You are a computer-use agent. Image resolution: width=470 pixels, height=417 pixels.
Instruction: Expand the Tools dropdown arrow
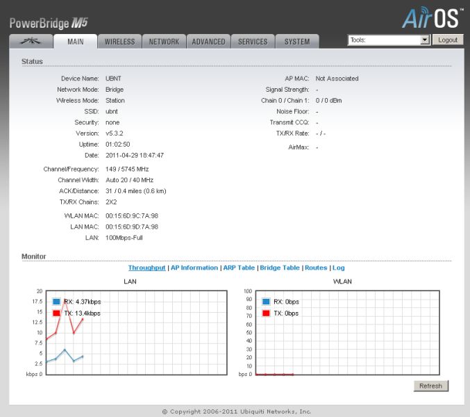pos(425,40)
